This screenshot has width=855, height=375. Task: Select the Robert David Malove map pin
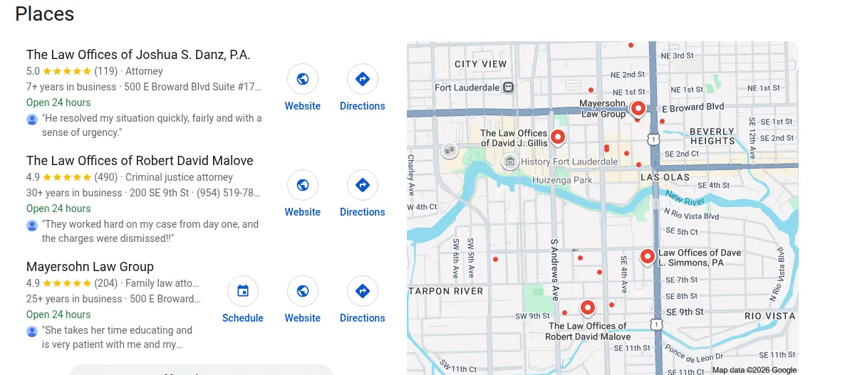[587, 307]
